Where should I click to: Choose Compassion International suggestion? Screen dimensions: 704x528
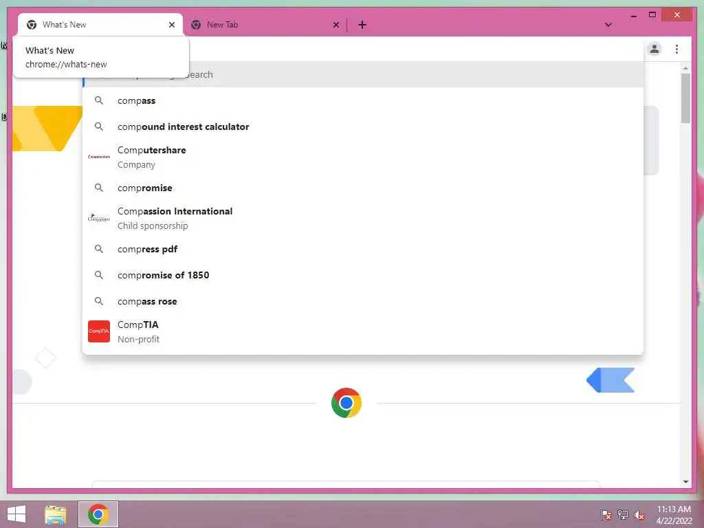tap(363, 218)
